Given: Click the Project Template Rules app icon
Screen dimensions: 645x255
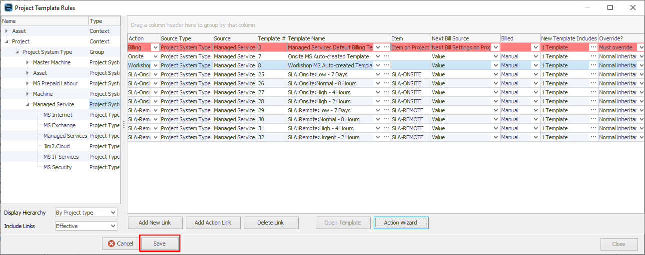Looking at the screenshot, I should point(8,7).
